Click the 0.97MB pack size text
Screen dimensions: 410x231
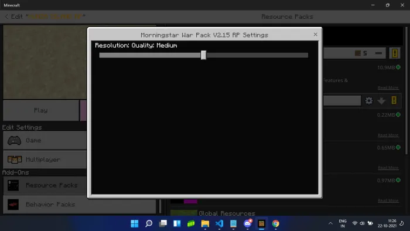[x=386, y=181]
